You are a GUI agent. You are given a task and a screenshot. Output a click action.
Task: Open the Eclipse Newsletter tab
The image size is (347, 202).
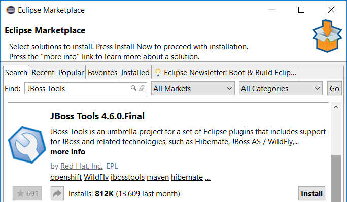pos(225,72)
